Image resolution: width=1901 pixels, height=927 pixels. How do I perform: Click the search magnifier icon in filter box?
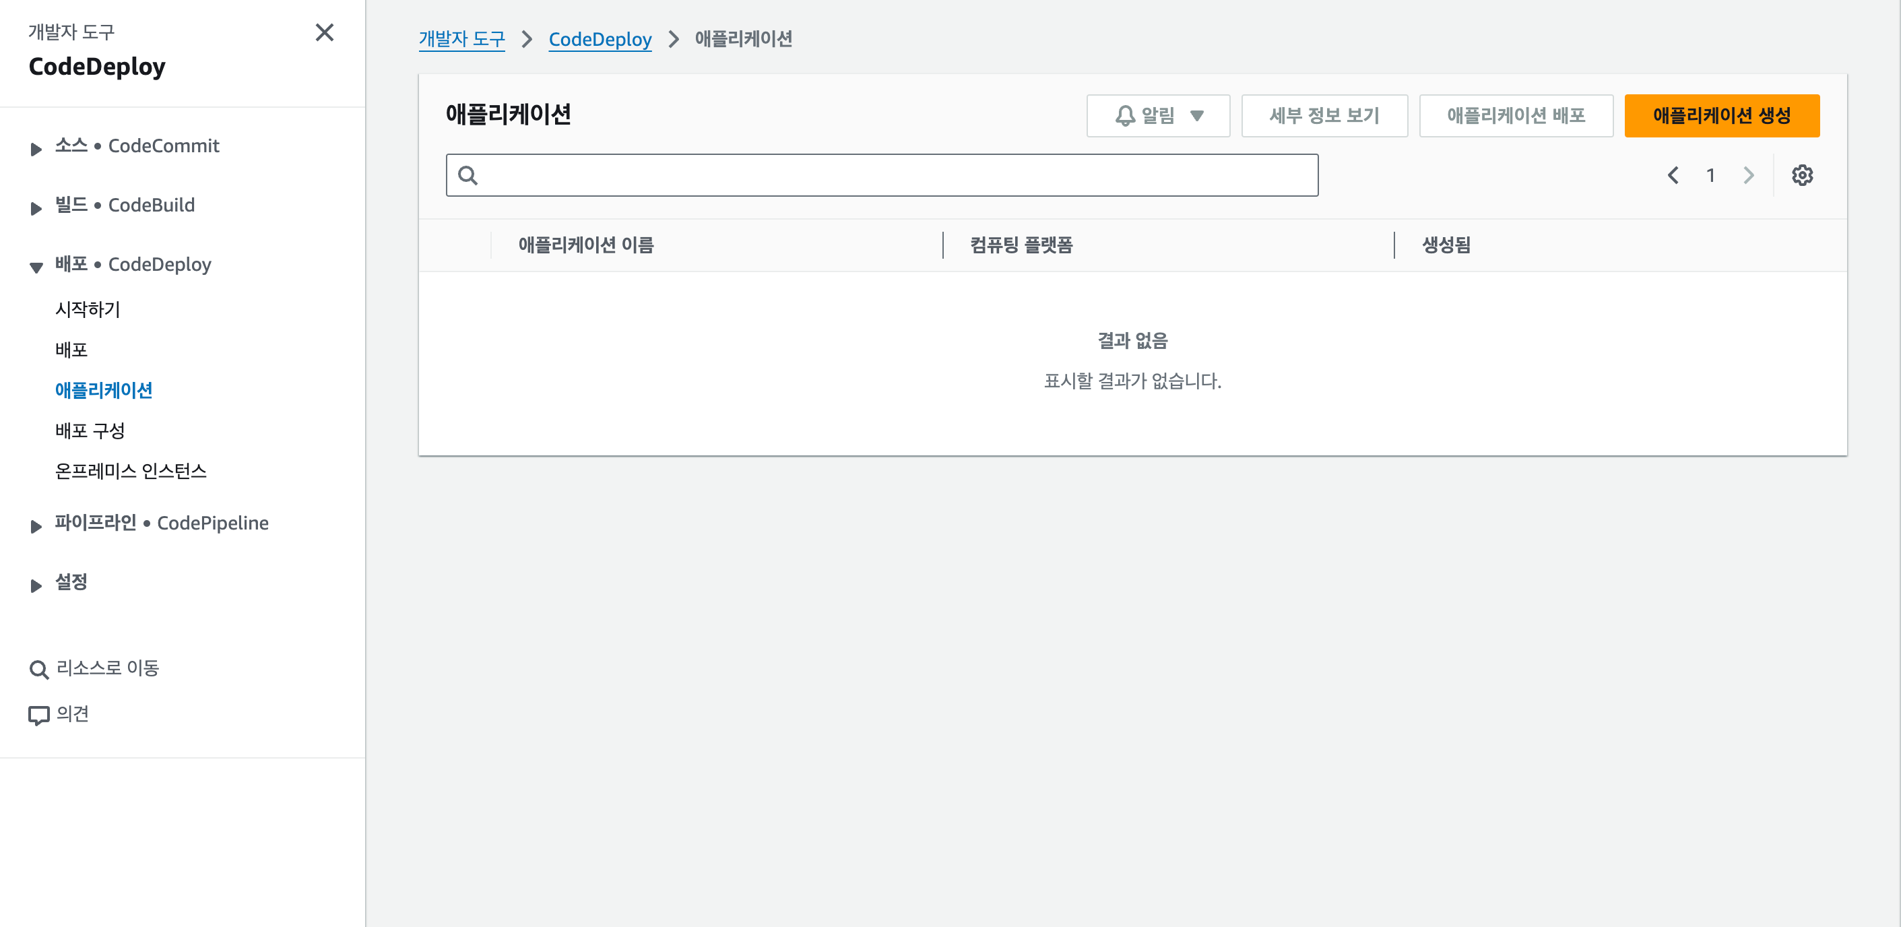468,175
